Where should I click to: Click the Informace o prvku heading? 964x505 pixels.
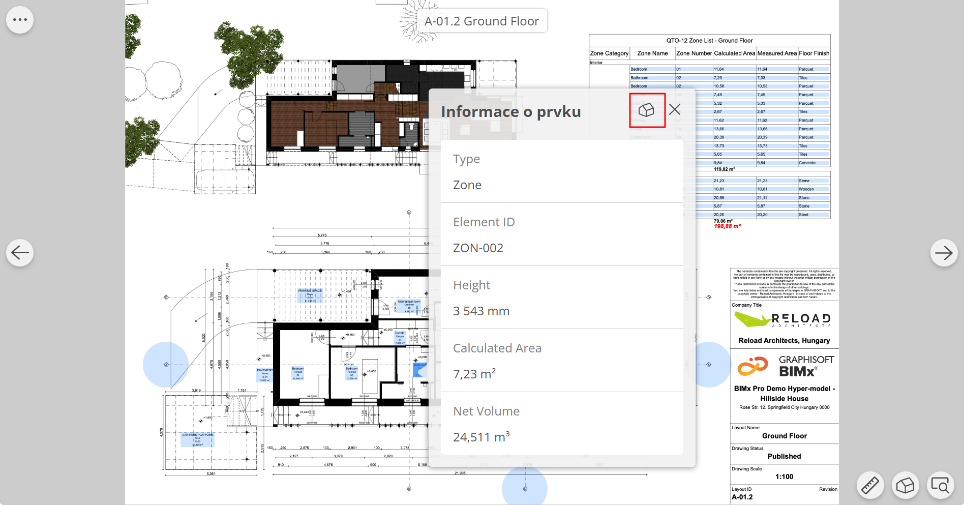coord(511,112)
